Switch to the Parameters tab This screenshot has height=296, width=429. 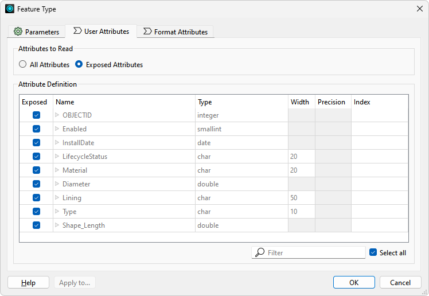36,32
